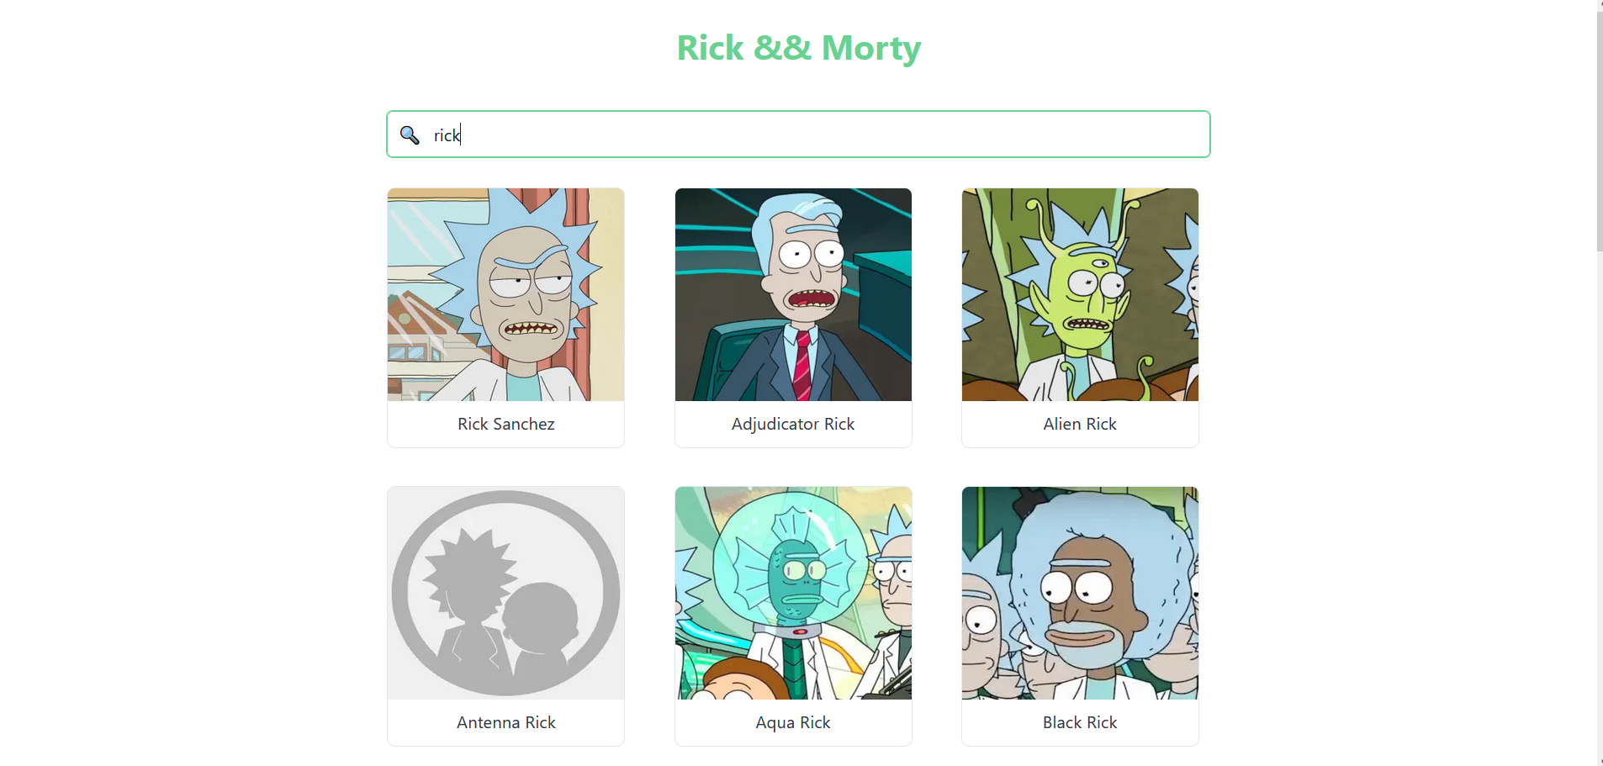Click the "Alien Rick" card caption
This screenshot has height=766, width=1603.
(1080, 424)
